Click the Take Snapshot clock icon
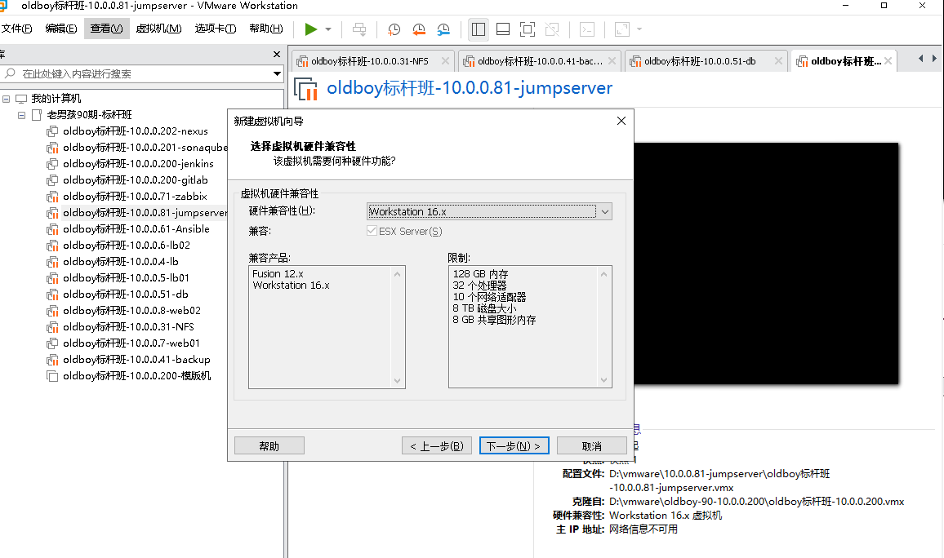The height and width of the screenshot is (558, 944). pos(394,29)
